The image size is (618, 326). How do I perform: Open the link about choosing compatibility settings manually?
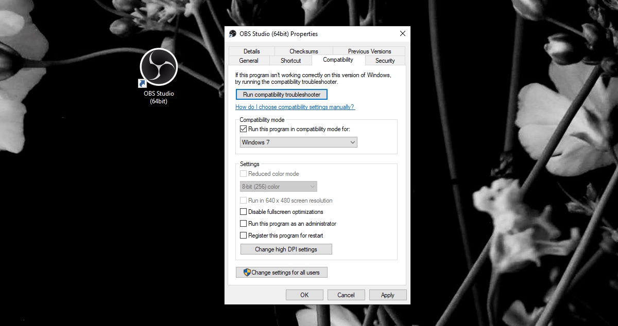point(294,106)
